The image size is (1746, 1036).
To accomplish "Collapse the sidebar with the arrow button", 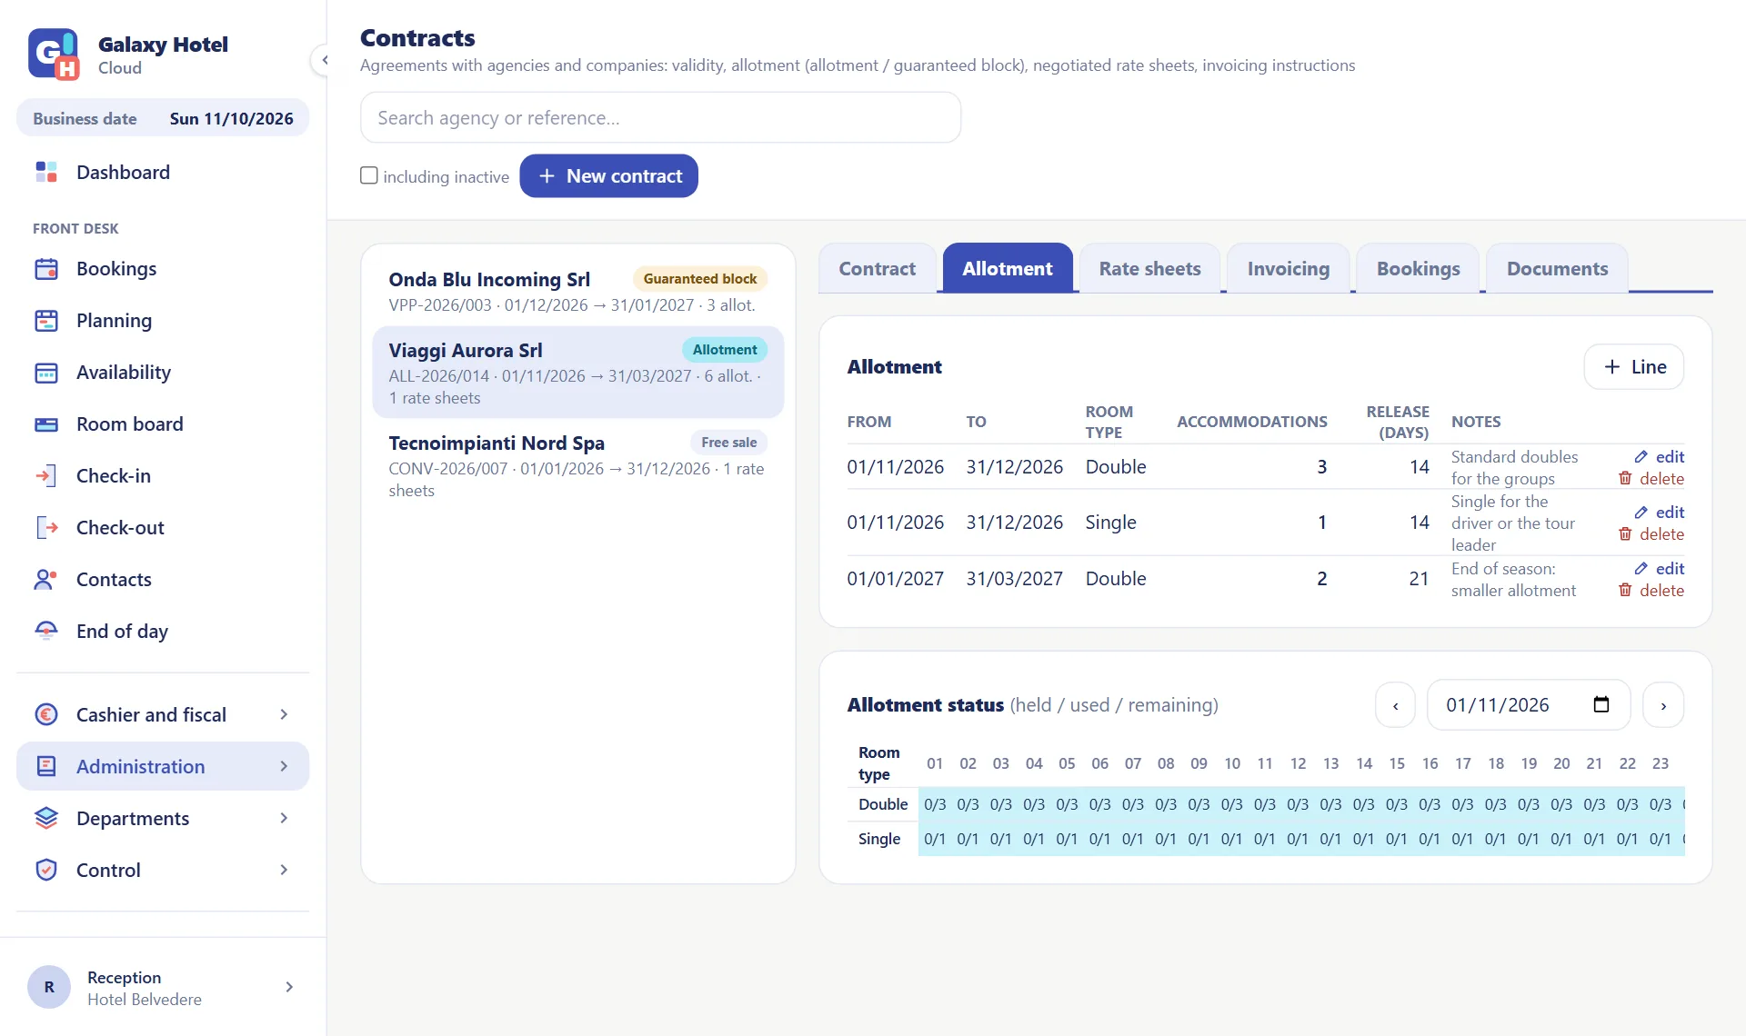I will pos(324,60).
